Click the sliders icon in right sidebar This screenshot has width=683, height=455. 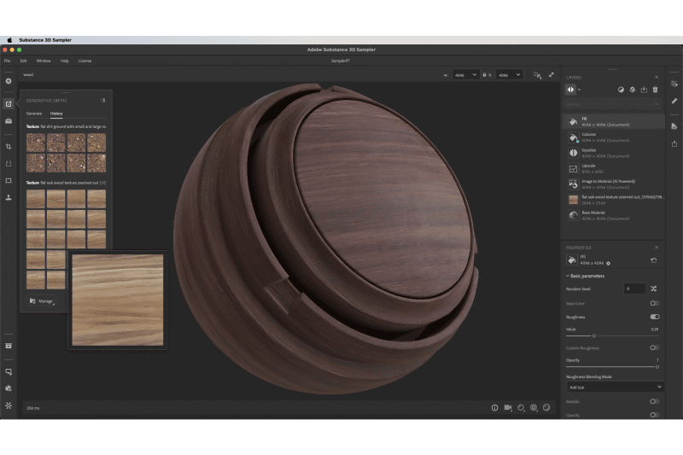(674, 83)
